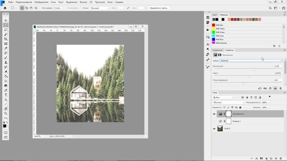287x161 pixels.
Task: Select the Clone Stamp tool
Action: coord(6,62)
